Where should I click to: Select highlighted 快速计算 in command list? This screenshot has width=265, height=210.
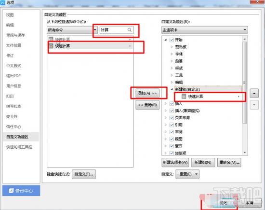pos(90,46)
